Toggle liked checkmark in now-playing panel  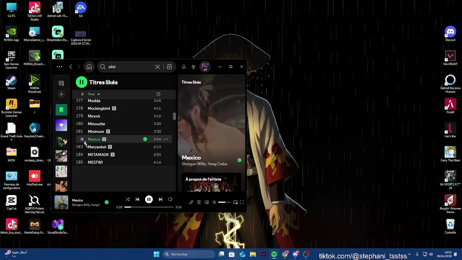[x=239, y=160]
